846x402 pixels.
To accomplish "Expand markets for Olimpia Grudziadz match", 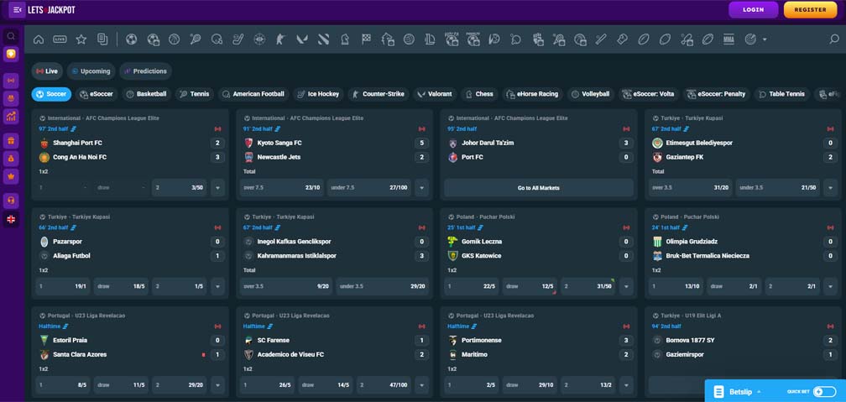I will pyautogui.click(x=830, y=286).
